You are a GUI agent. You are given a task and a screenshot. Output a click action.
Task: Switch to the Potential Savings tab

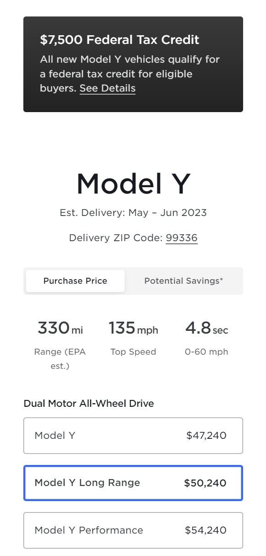tap(184, 281)
